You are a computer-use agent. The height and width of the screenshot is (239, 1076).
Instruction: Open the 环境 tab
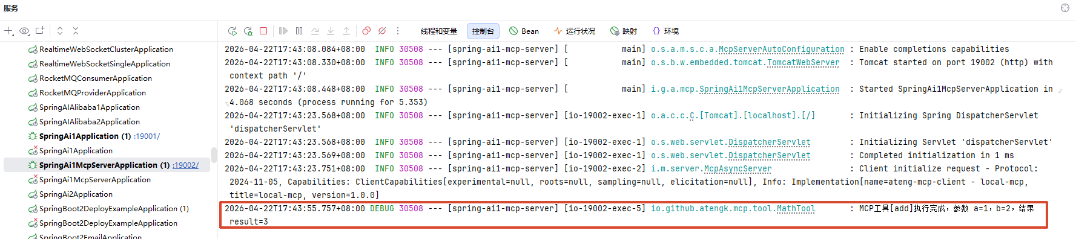pyautogui.click(x=665, y=31)
